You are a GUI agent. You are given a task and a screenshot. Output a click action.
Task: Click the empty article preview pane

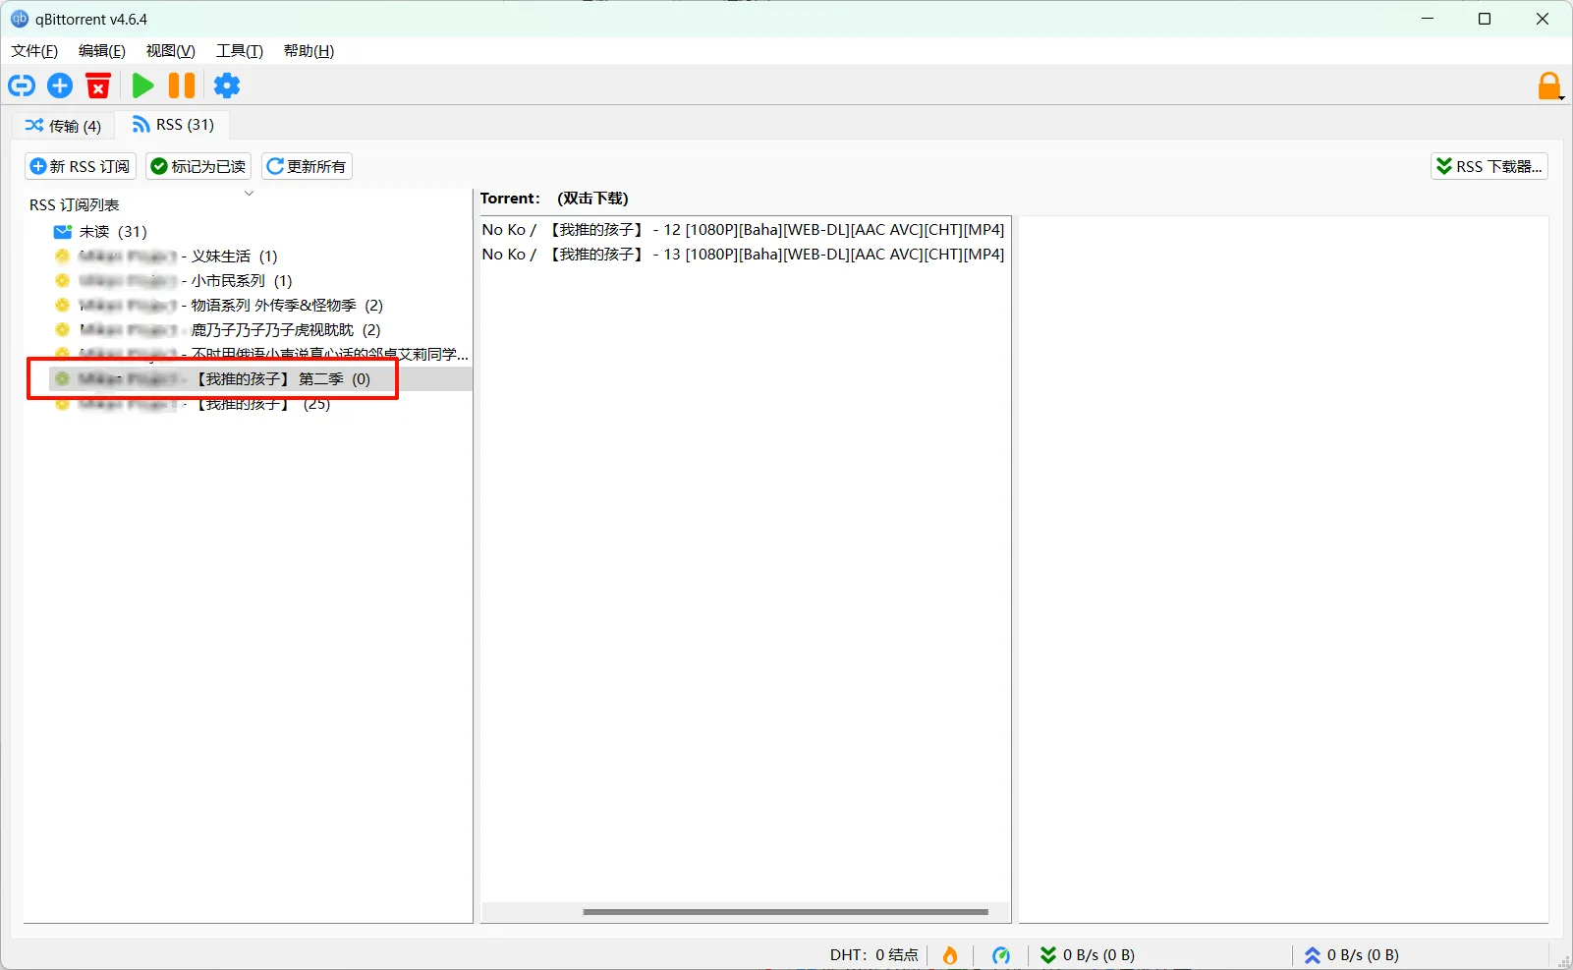[1283, 569]
